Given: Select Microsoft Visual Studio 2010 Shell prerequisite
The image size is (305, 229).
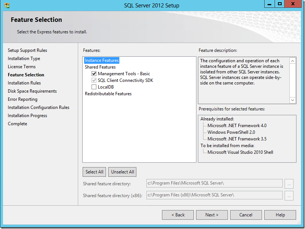Looking at the screenshot, I should pyautogui.click(x=240, y=152).
